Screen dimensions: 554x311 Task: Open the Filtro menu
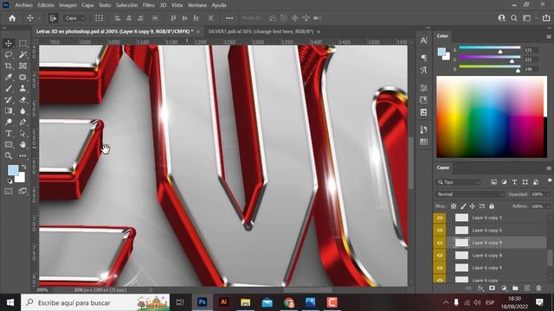click(x=148, y=5)
